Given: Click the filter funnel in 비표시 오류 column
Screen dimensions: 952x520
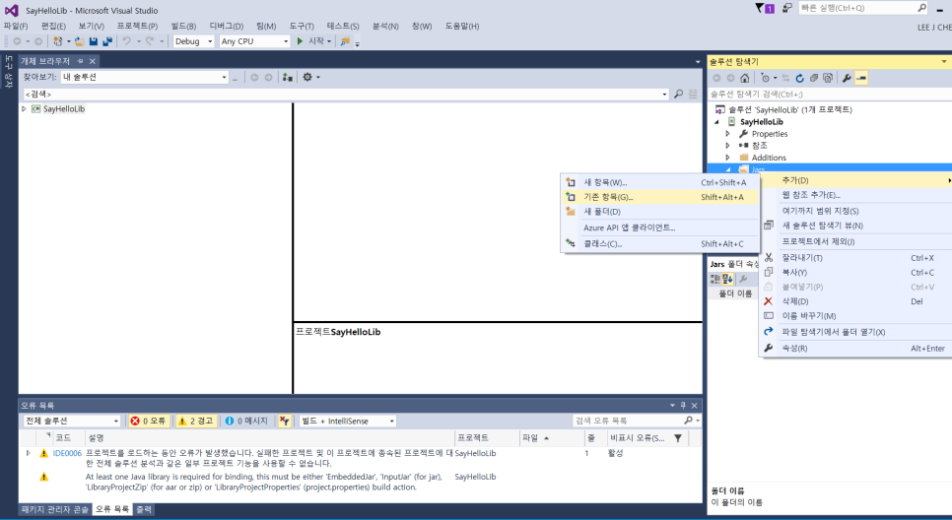Looking at the screenshot, I should (x=678, y=438).
